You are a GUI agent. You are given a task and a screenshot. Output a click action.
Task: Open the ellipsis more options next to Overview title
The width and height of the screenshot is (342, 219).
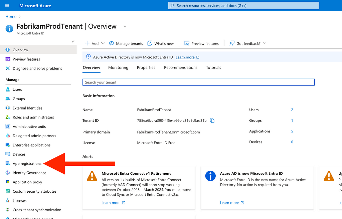pos(126,26)
